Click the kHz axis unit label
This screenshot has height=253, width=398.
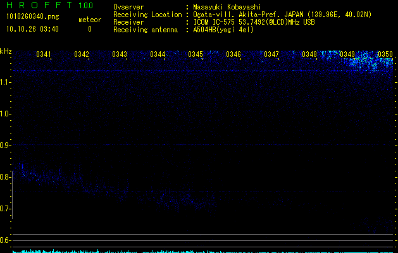(6, 51)
